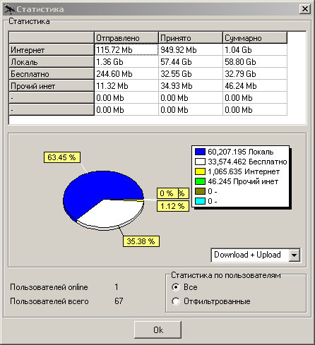Viewport: 315px width, 345px height.
Task: Click the 1.36 Gb cell
Action: click(126, 61)
